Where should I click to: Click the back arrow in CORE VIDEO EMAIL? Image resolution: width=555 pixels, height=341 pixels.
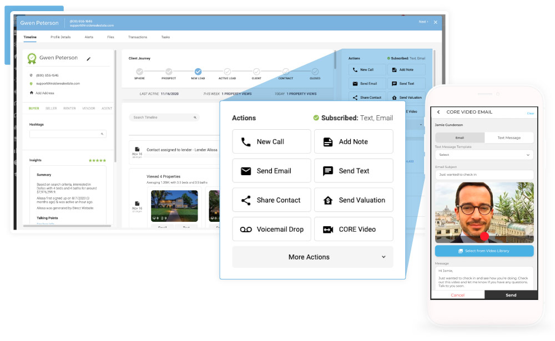(x=438, y=112)
